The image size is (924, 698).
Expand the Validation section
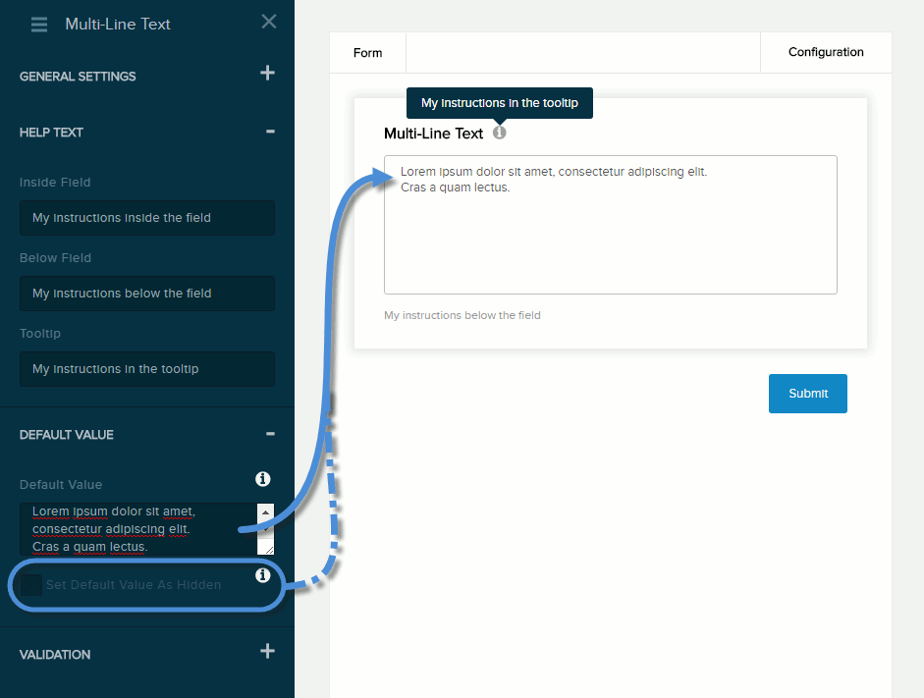[x=267, y=651]
